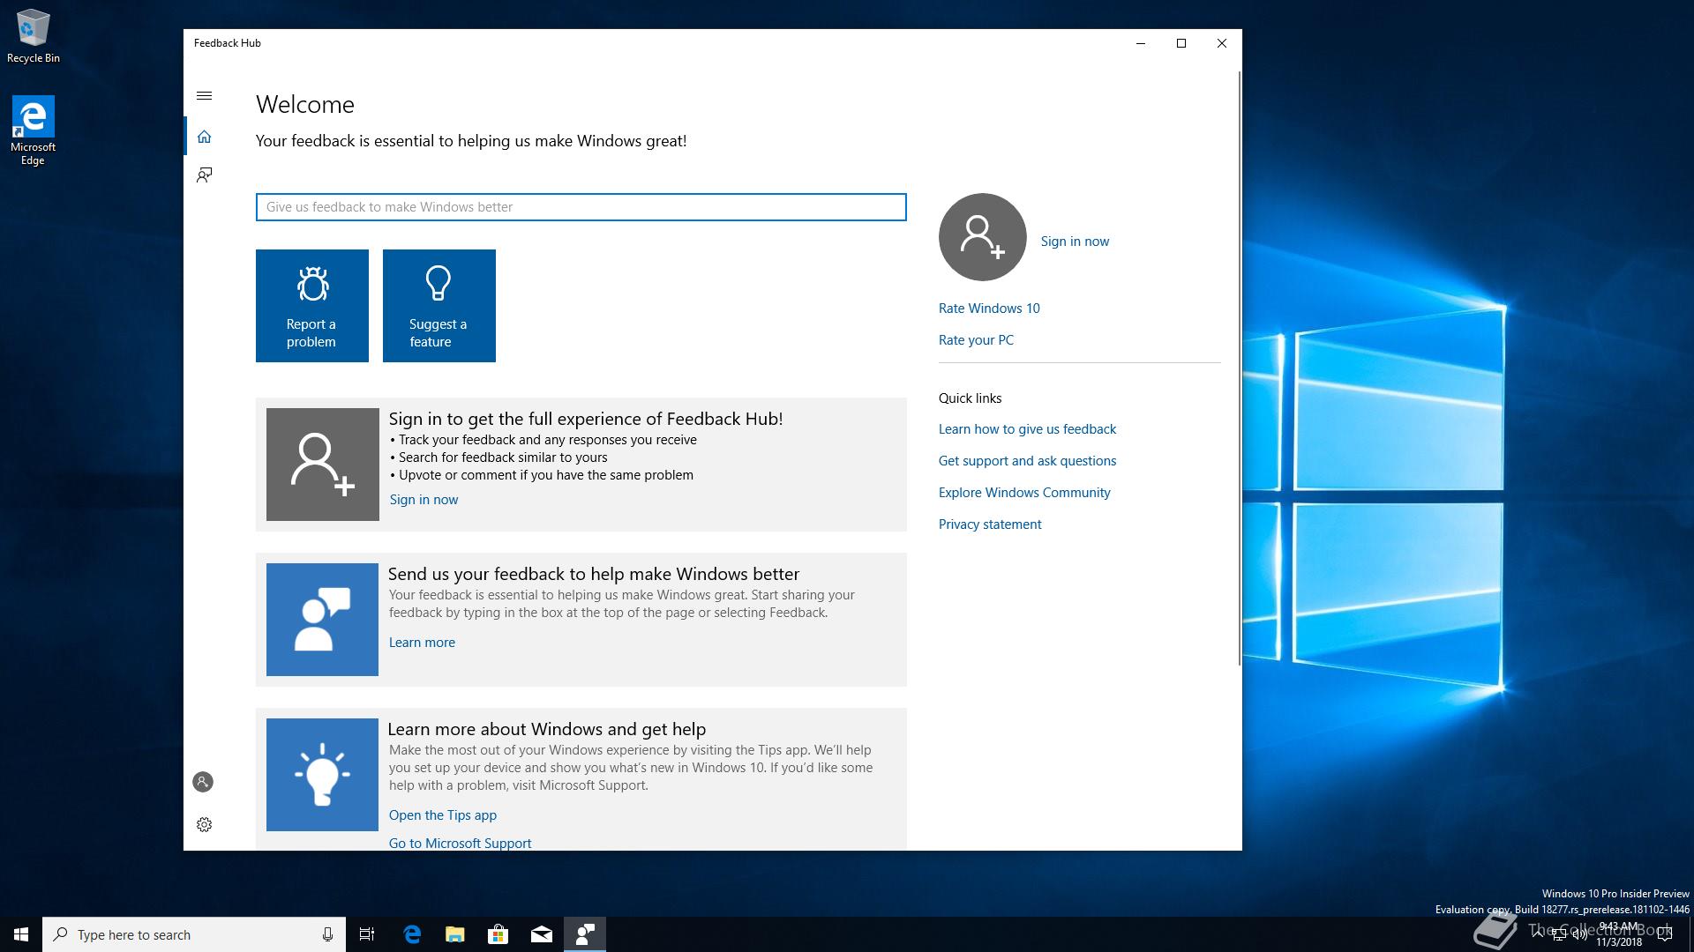Click the volume icon in system tray

(1579, 934)
